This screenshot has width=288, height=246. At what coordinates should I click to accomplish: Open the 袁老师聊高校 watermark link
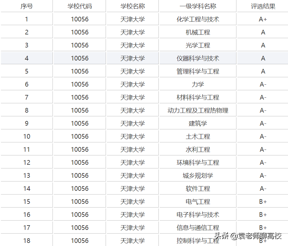249,235
